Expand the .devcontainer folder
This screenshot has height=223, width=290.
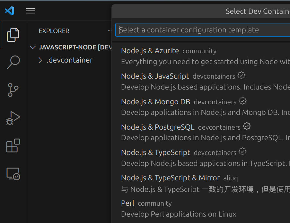[x=40, y=60]
